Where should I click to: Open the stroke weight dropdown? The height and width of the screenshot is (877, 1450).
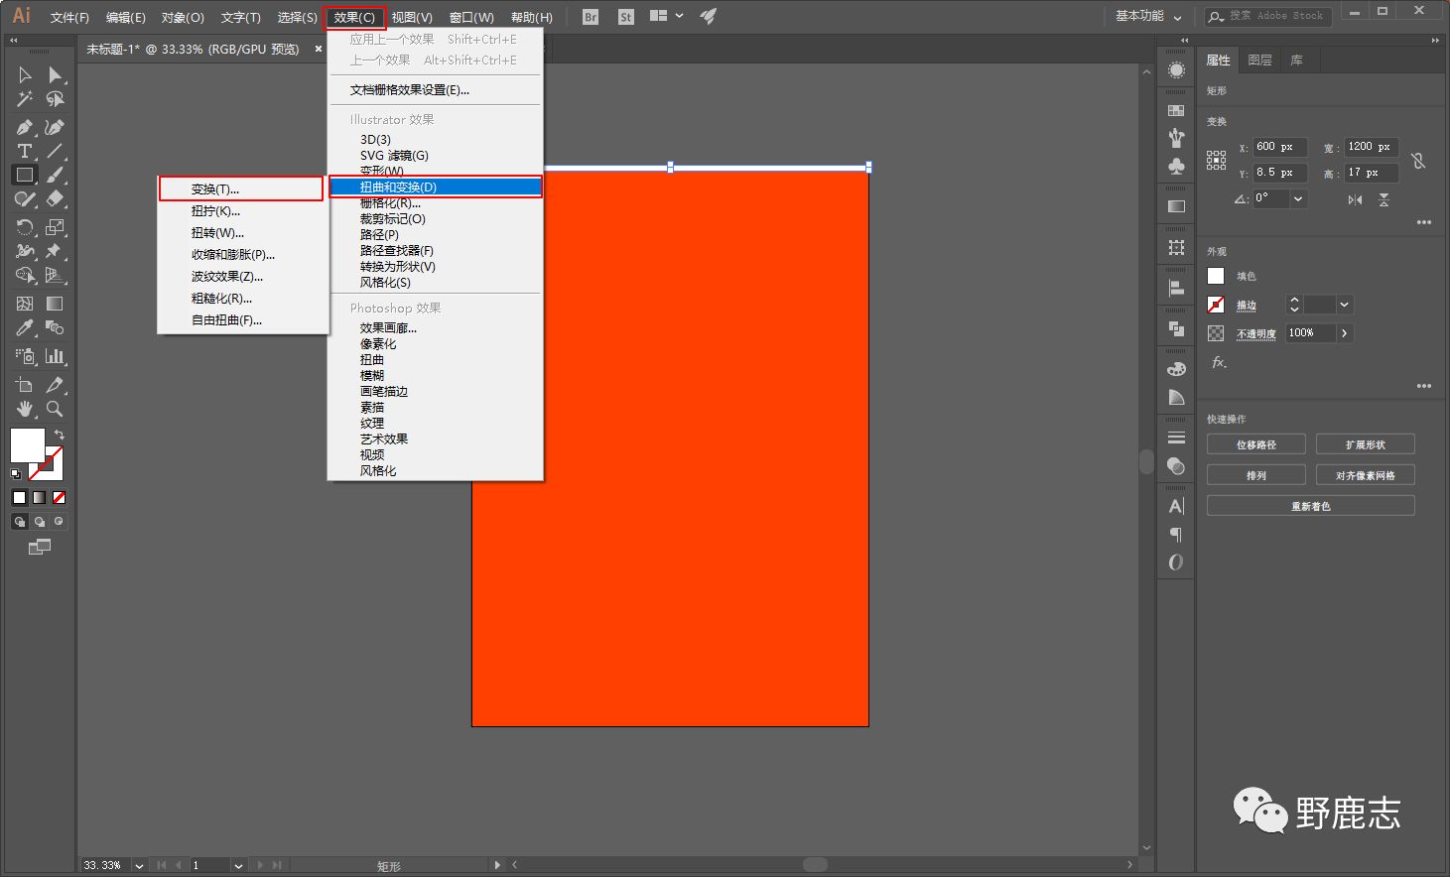pyautogui.click(x=1344, y=305)
